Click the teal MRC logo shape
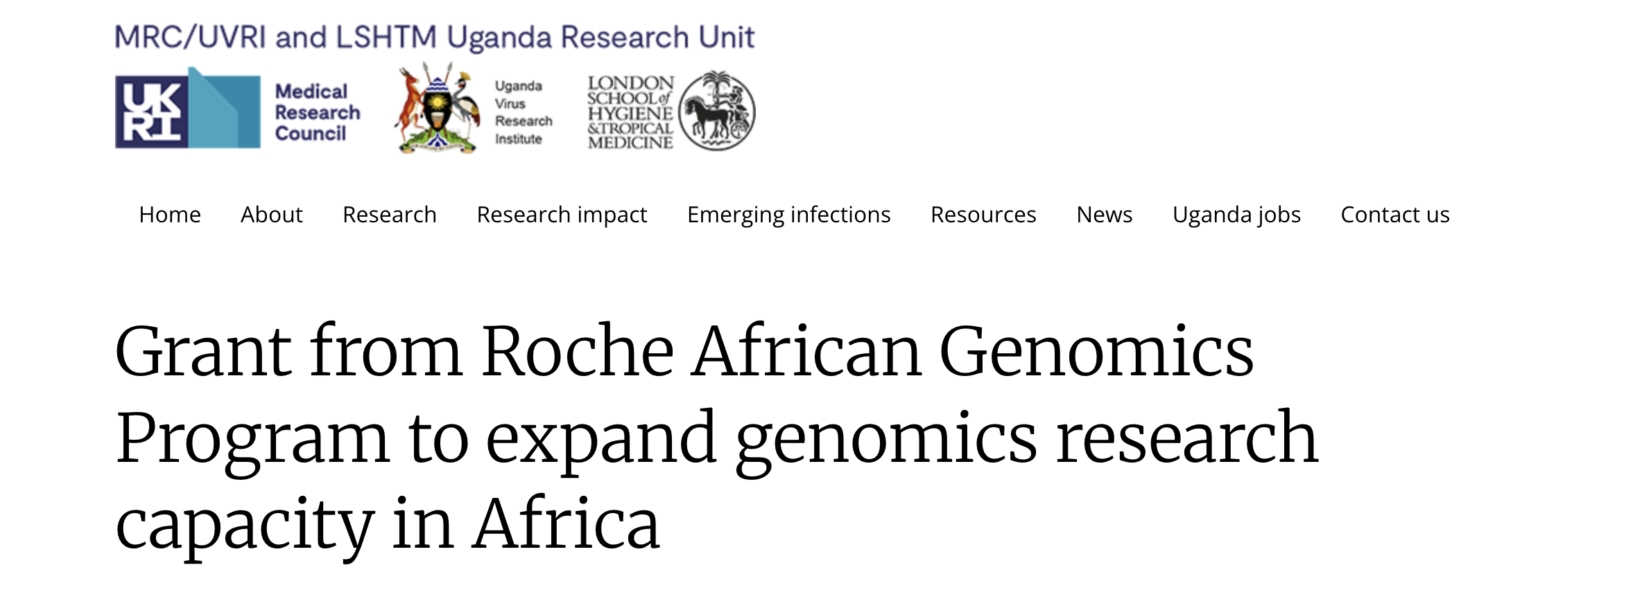This screenshot has width=1642, height=608. coord(225,111)
